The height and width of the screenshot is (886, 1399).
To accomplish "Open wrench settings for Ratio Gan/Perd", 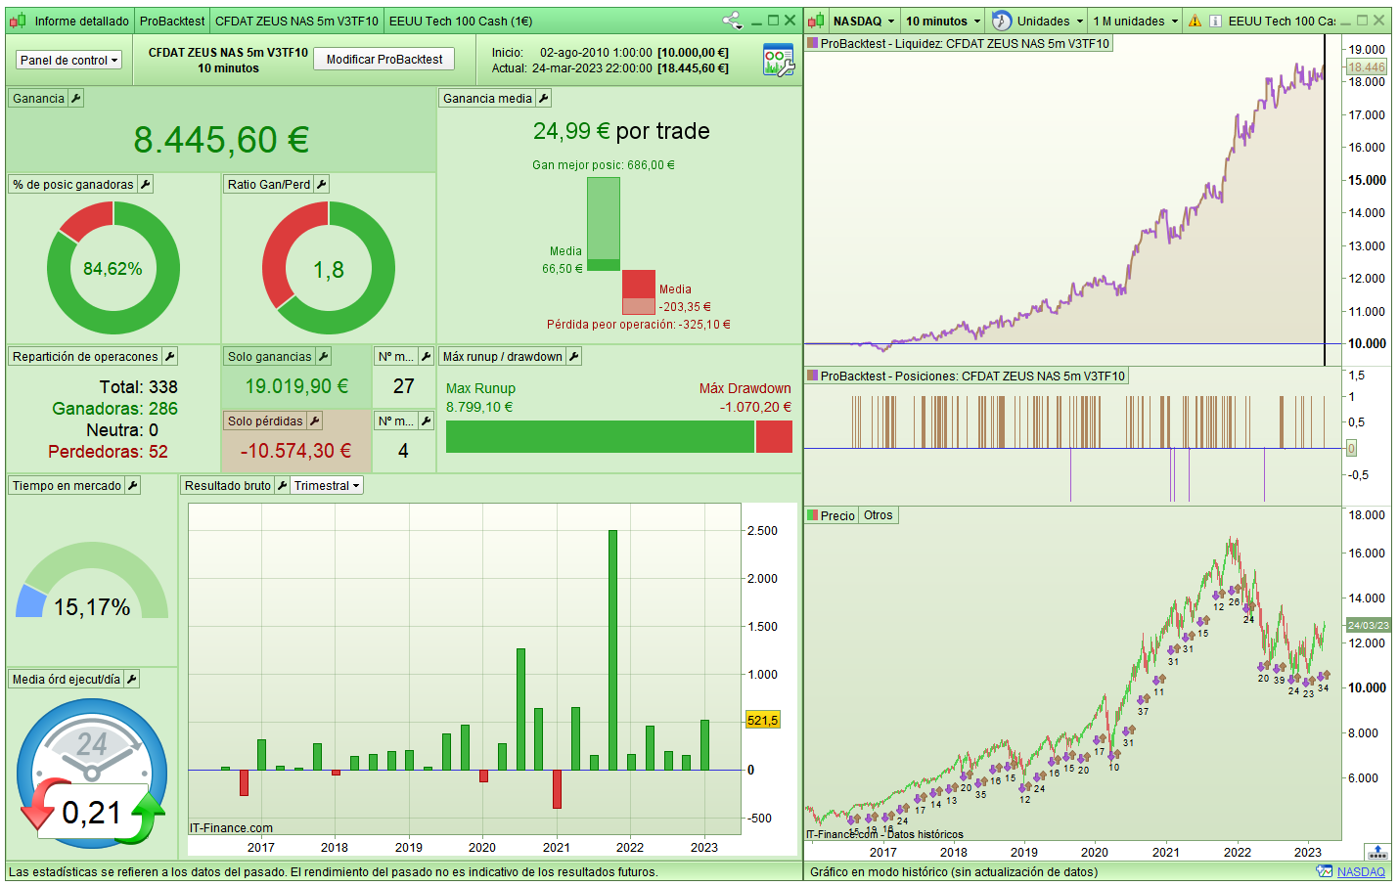I will [322, 184].
